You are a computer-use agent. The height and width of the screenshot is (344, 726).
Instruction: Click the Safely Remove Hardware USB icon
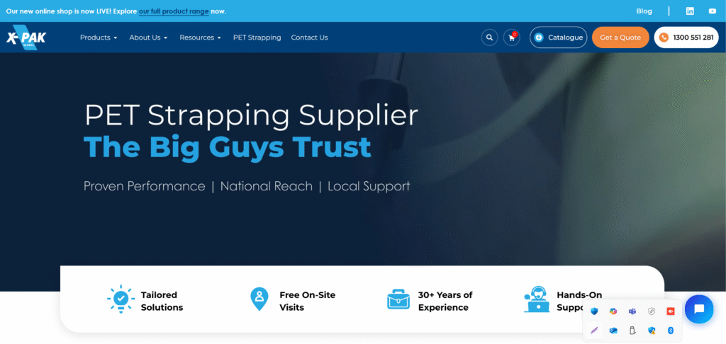pos(632,330)
